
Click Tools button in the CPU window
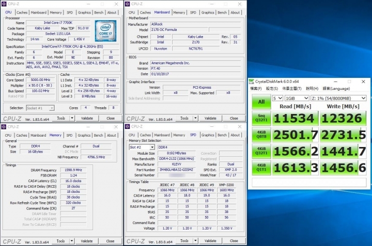[x=61, y=118]
